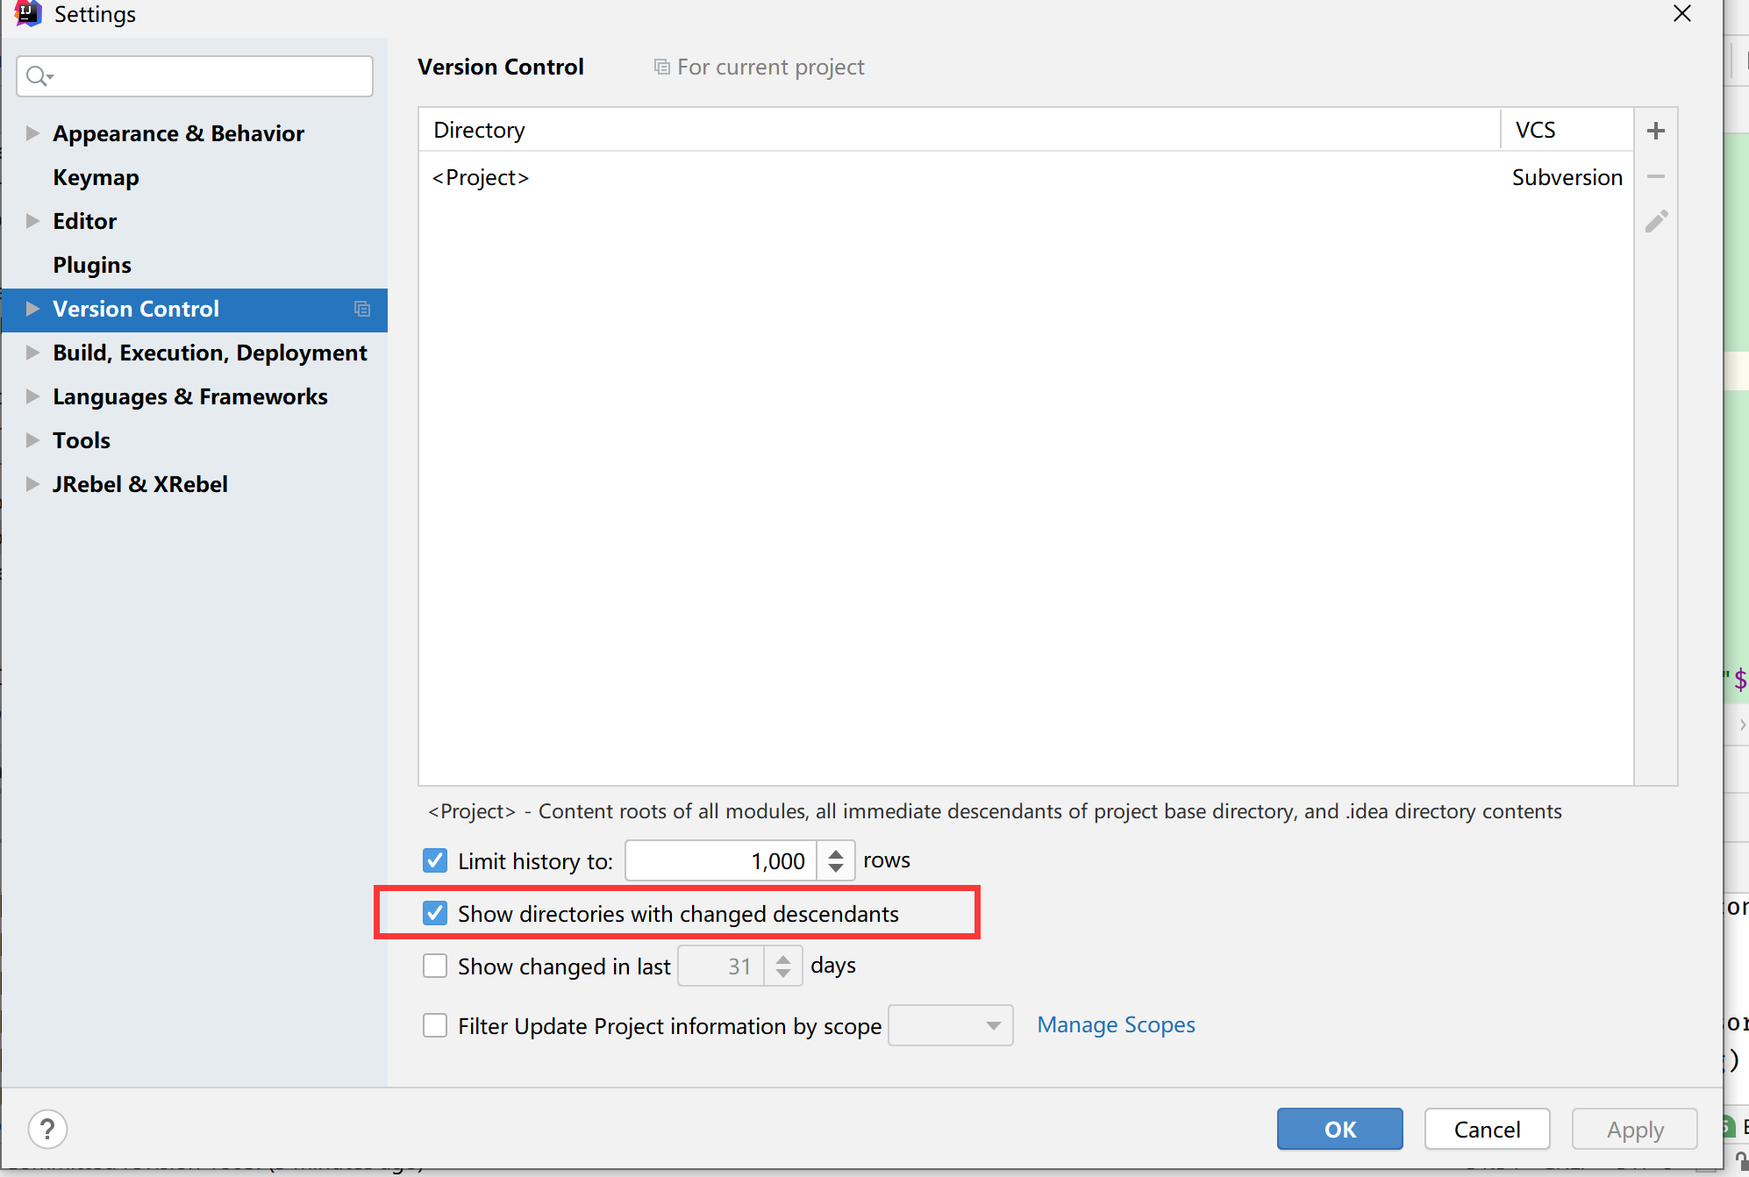Viewport: 1749px width, 1177px height.
Task: Open Manage Scopes
Action: [1116, 1024]
